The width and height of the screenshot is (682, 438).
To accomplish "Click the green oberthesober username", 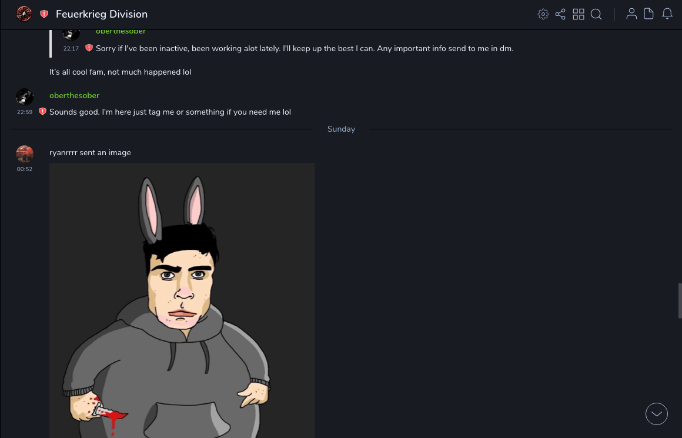I will [74, 95].
